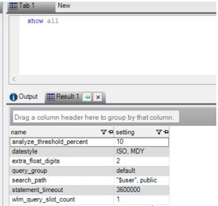The width and height of the screenshot is (218, 206).
Task: Click the 'default' setting value
Action: 142,171
